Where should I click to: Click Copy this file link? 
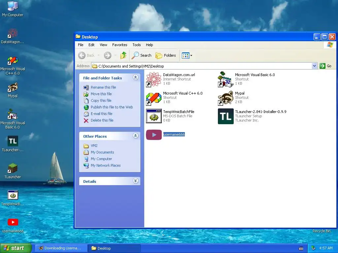click(x=101, y=100)
